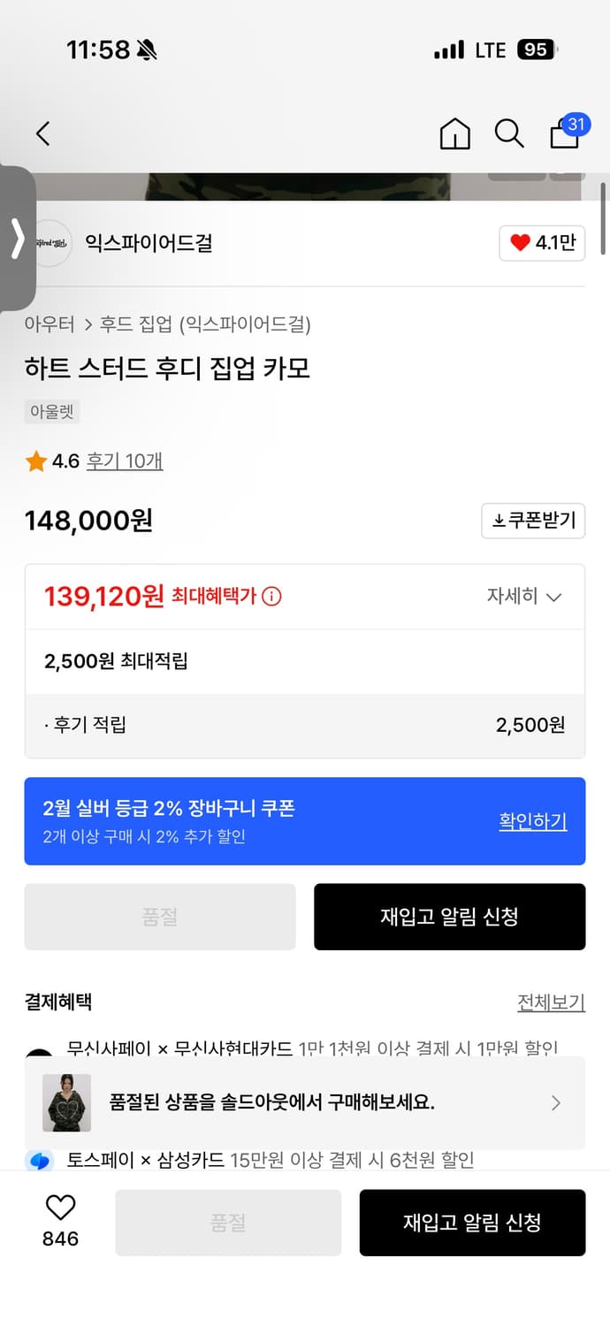The width and height of the screenshot is (610, 1326).
Task: Click the red heart icon next to 4.1만
Action: (x=521, y=243)
